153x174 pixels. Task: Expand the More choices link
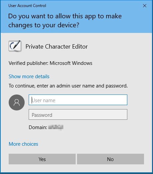(x=23, y=144)
